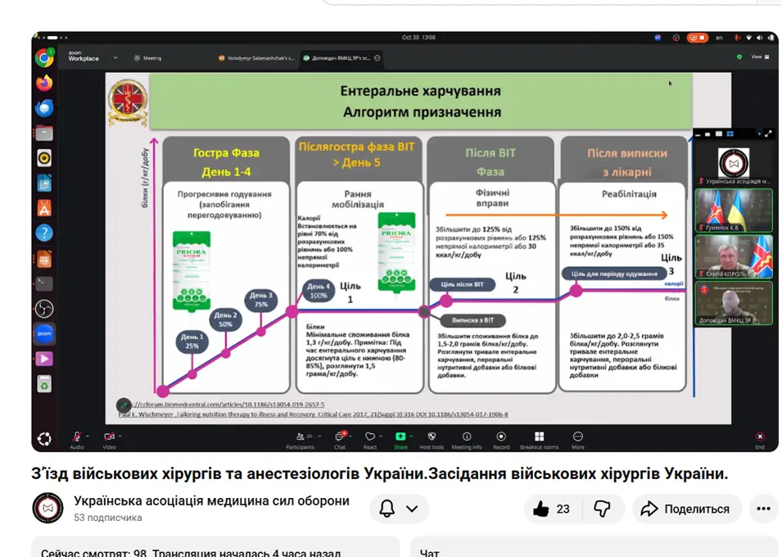Click the More options icon in Zoom toolbar

coord(578,438)
